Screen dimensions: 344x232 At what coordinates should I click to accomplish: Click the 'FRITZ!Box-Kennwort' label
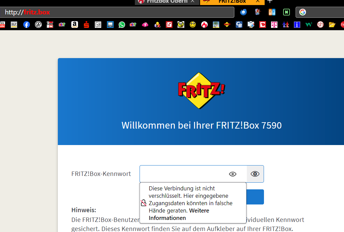click(101, 174)
